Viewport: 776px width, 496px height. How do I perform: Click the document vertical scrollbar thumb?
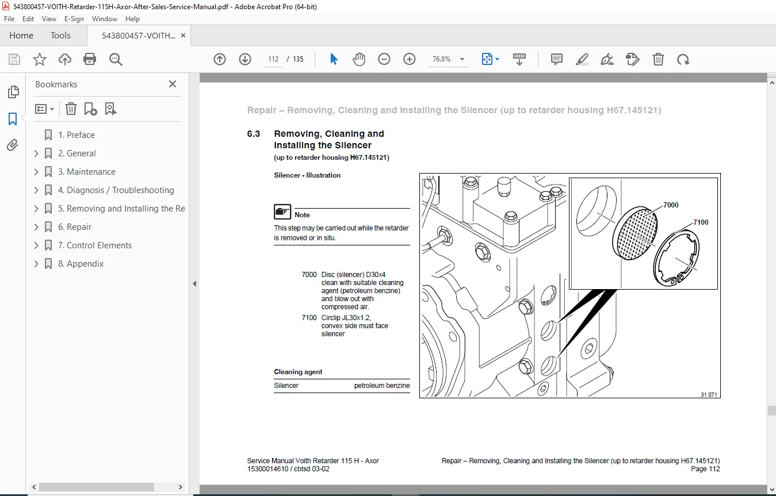771,410
